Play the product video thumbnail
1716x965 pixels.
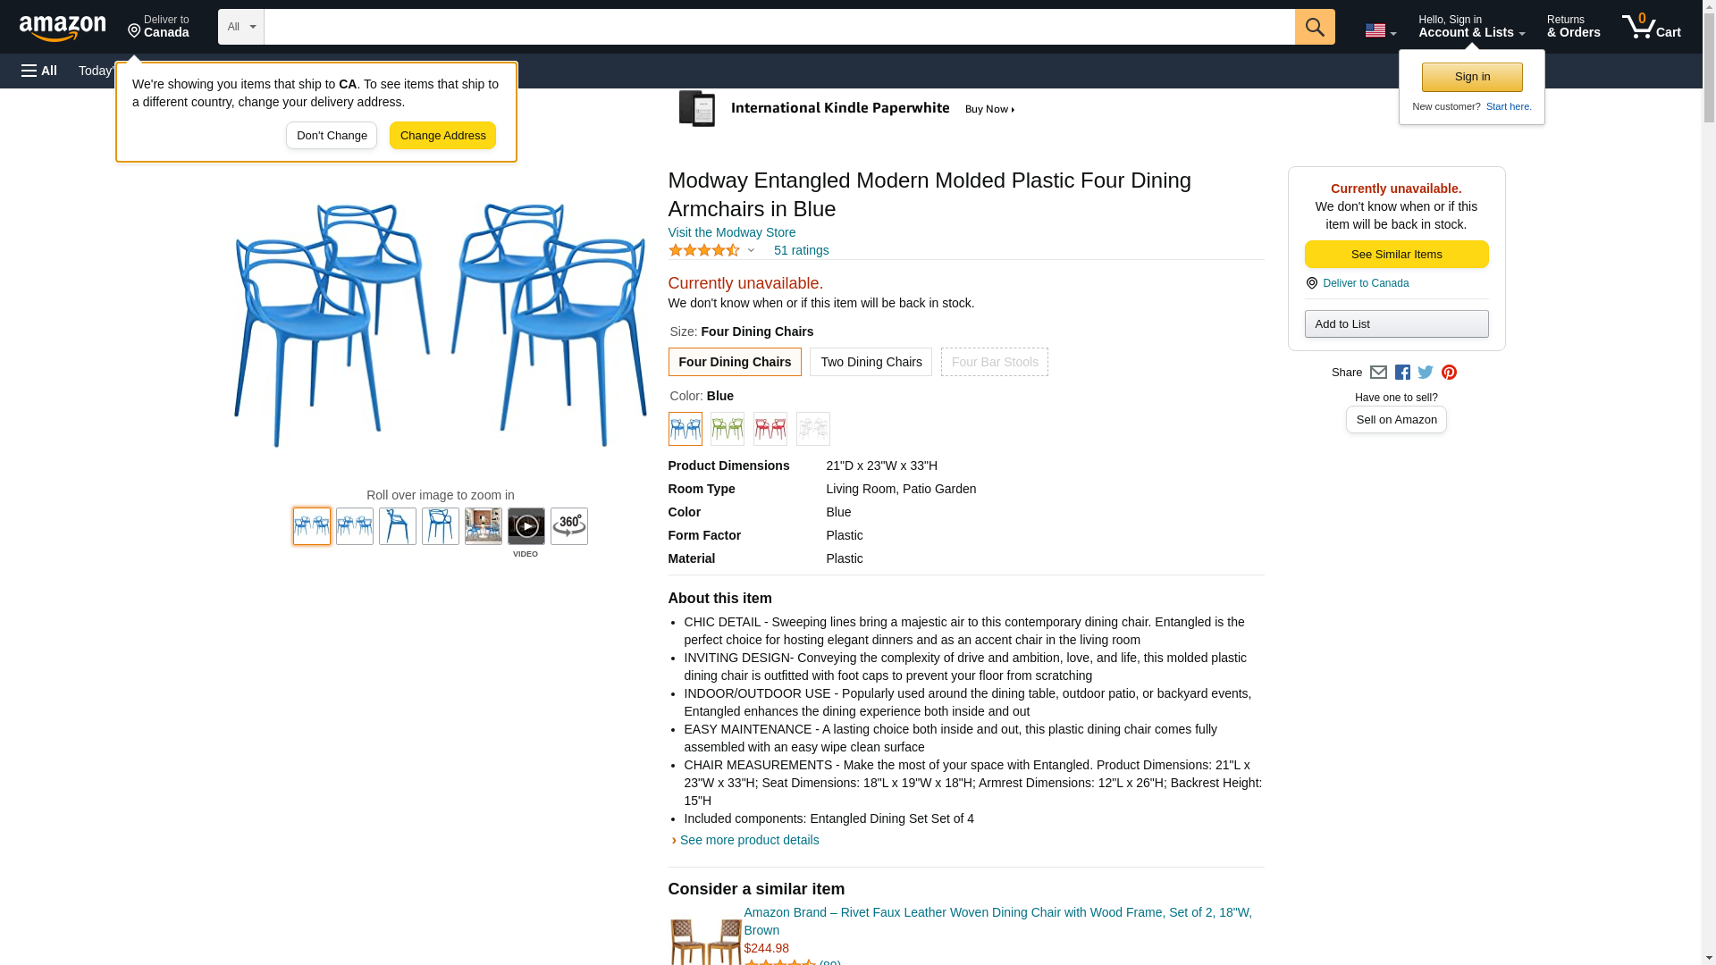526,526
